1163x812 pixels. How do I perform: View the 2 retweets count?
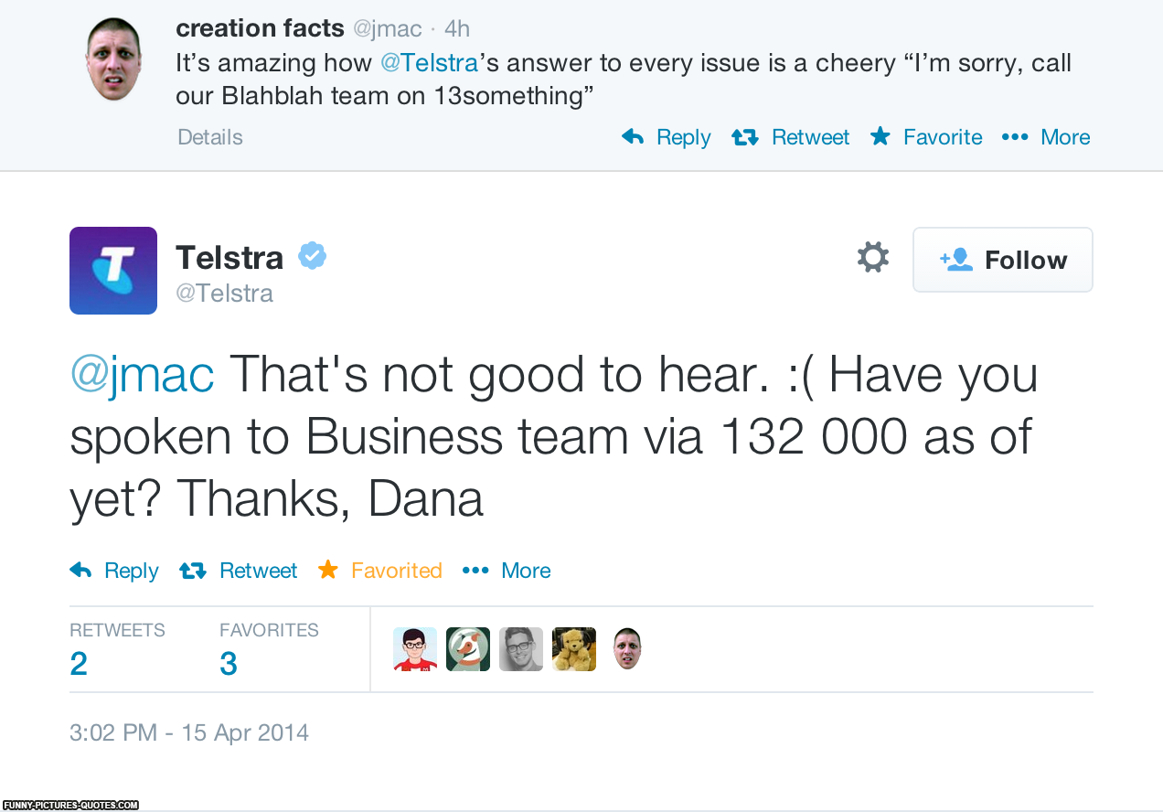pyautogui.click(x=79, y=663)
